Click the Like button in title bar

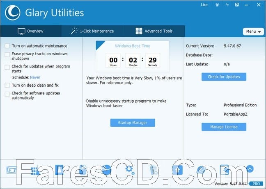(204, 5)
